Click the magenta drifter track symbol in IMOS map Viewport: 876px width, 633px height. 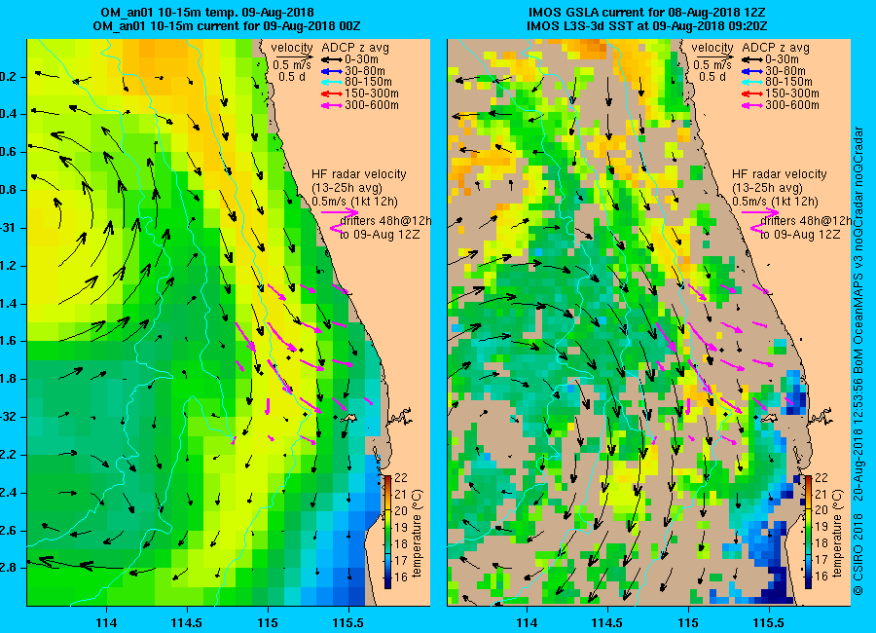click(x=757, y=227)
